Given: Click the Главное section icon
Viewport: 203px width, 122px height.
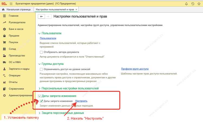Looking at the screenshot, I should coord(4,16).
